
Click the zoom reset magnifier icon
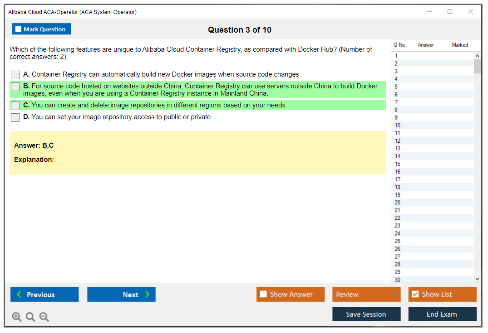click(30, 317)
